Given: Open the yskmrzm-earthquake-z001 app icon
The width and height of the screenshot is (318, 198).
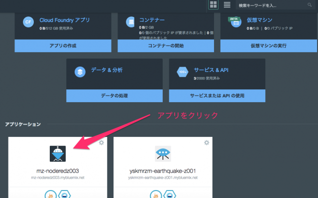Looking at the screenshot, I should (163, 154).
